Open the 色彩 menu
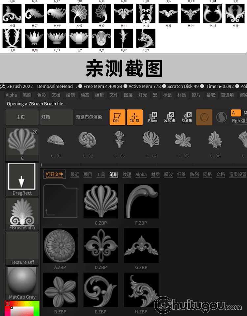The height and width of the screenshot is (316, 247). [41, 95]
